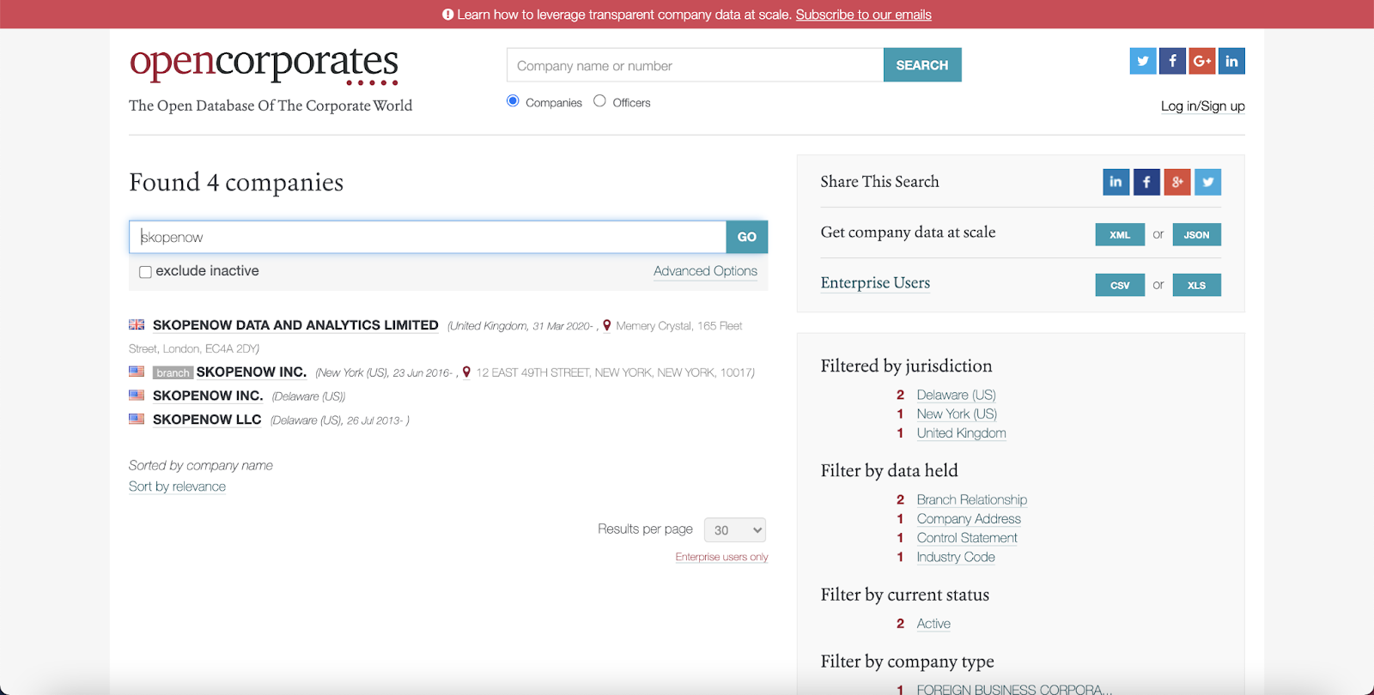The image size is (1374, 695).
Task: Download results as XLS
Action: pos(1196,285)
